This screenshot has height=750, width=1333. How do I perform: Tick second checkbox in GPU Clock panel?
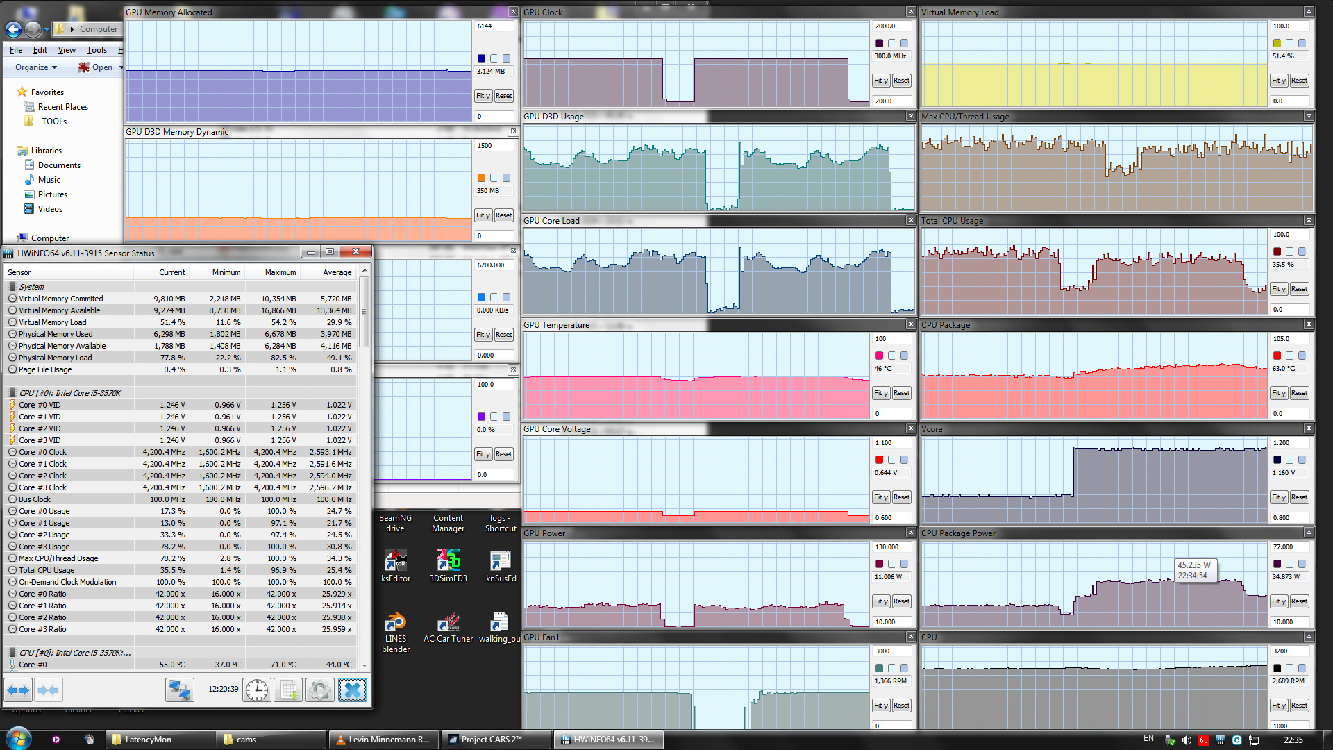(x=905, y=43)
